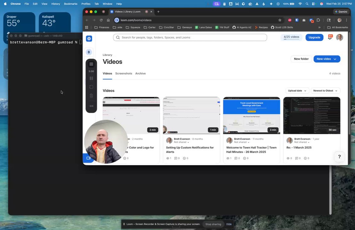Click the Kalispell weather widget
The width and height of the screenshot is (355, 230).
55,22
